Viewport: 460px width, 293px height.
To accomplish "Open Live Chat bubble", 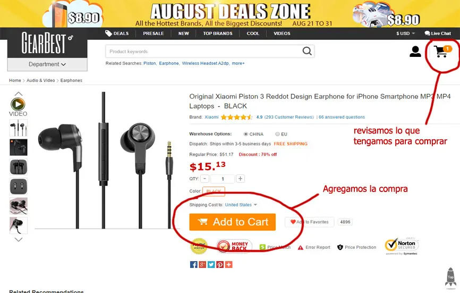I will click(437, 34).
